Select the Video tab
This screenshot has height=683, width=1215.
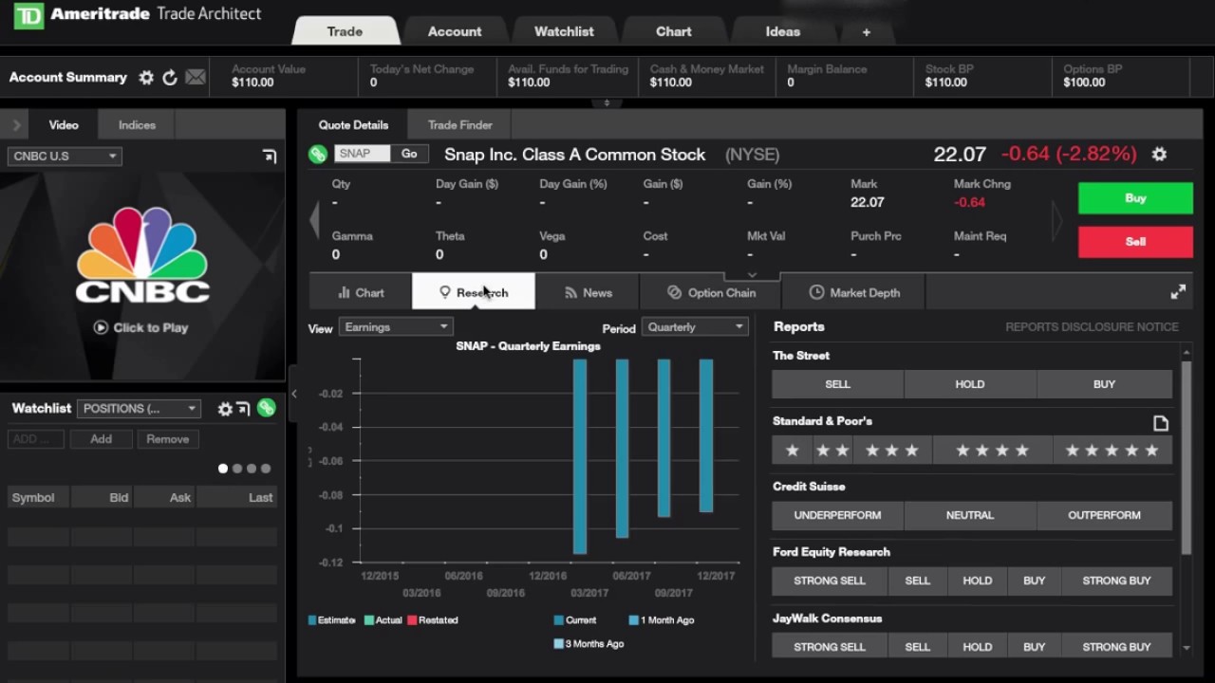point(64,125)
